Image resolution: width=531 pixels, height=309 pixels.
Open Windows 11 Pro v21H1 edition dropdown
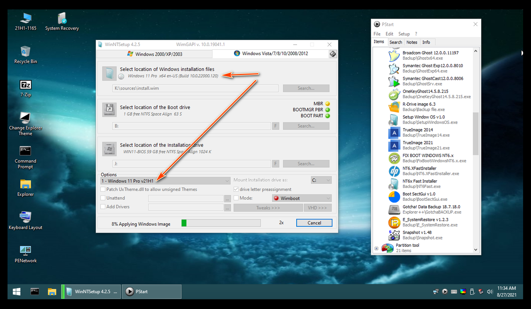(166, 181)
